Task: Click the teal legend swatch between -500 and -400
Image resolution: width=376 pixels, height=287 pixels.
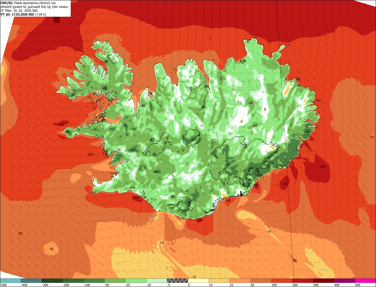Action: click(10, 281)
